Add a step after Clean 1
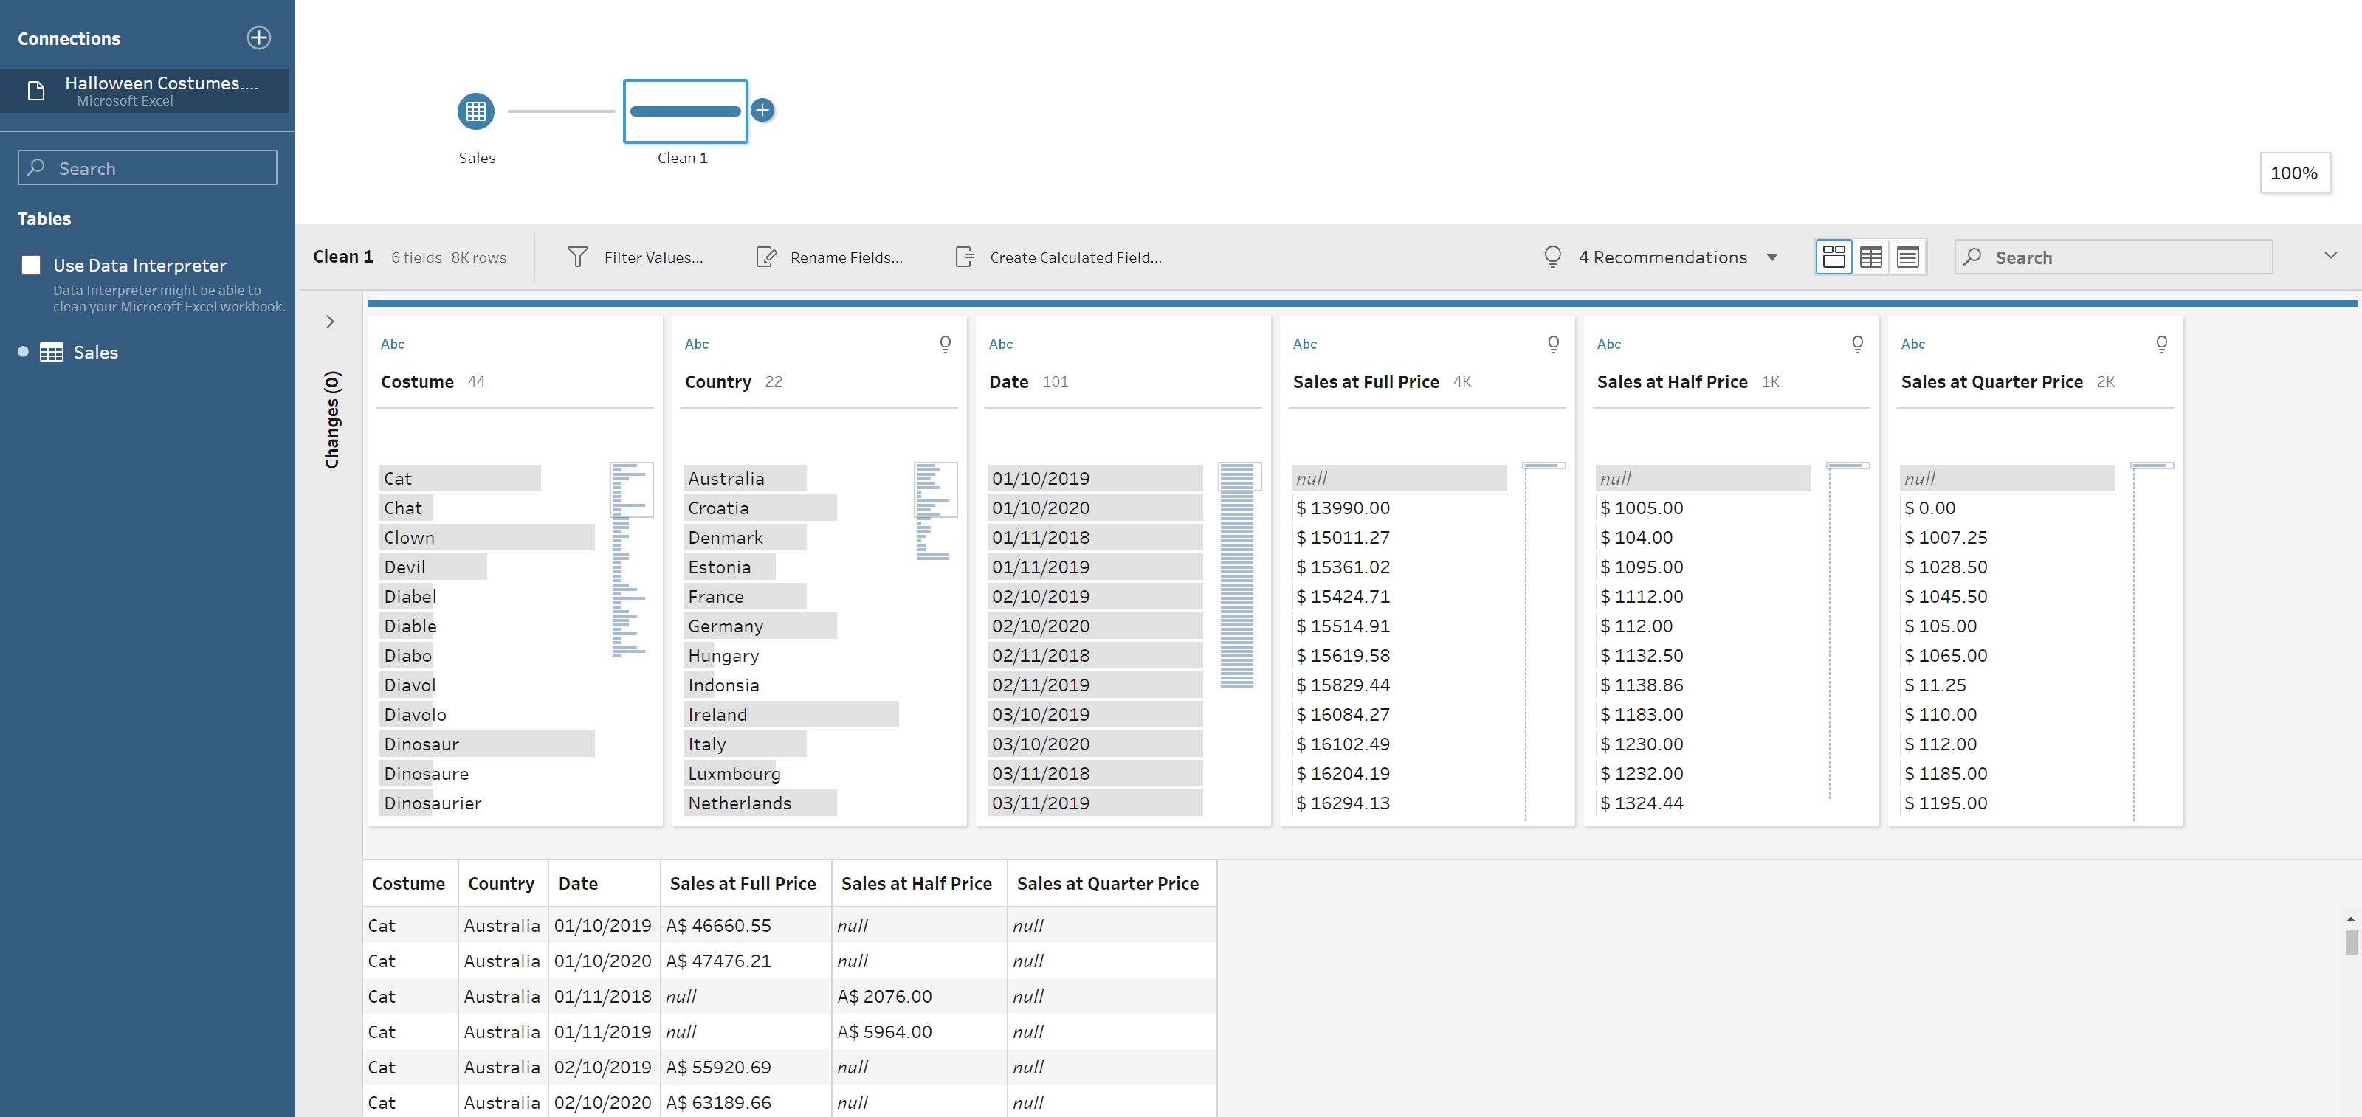The height and width of the screenshot is (1117, 2362). tap(762, 110)
